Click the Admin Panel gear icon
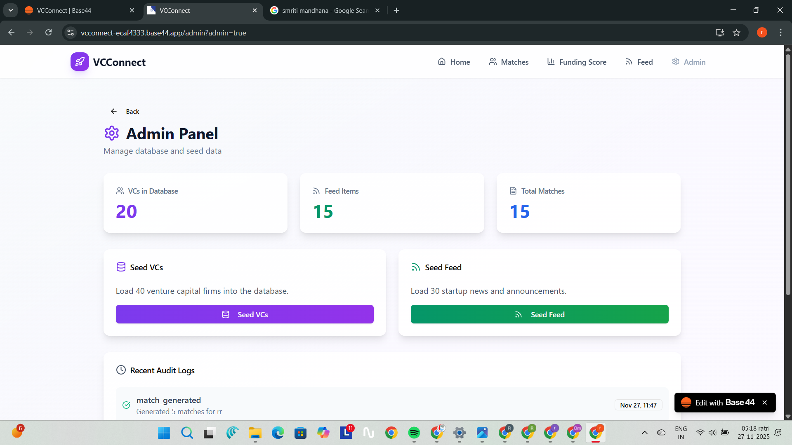The image size is (792, 445). click(x=112, y=133)
